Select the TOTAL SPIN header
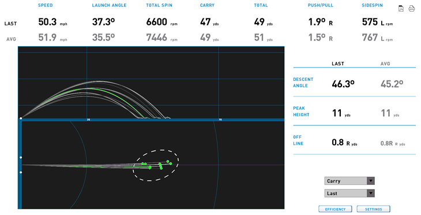Screen dimensions: 421x215 [159, 5]
